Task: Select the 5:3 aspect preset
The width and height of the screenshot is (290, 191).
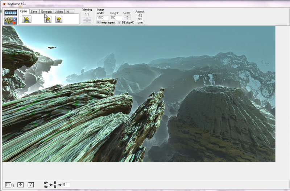Action: (140, 19)
